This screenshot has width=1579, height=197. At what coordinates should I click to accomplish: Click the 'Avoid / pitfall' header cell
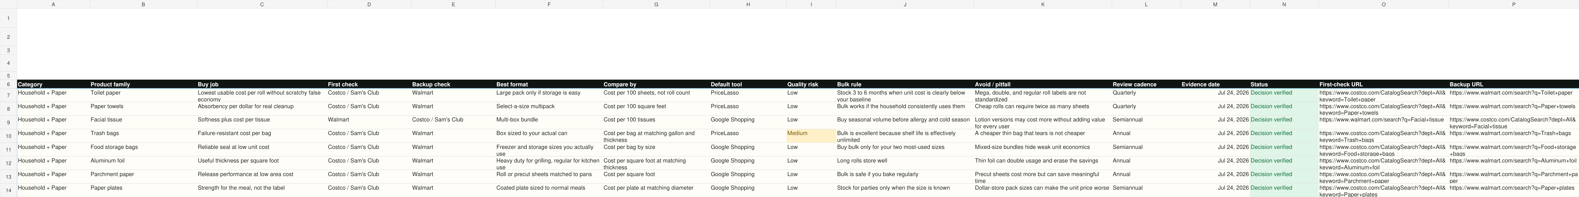pyautogui.click(x=1043, y=84)
